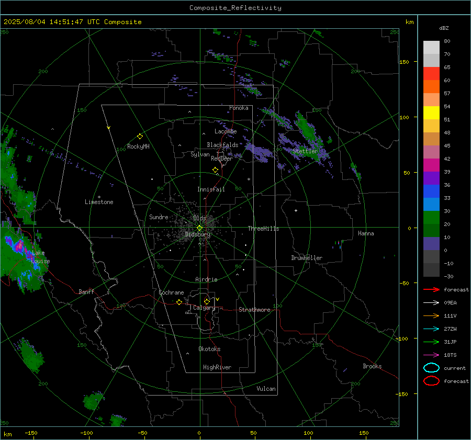Viewport: 471px width, 440px height.
Task: Click the orange 111V arrow legend icon
Action: [431, 315]
